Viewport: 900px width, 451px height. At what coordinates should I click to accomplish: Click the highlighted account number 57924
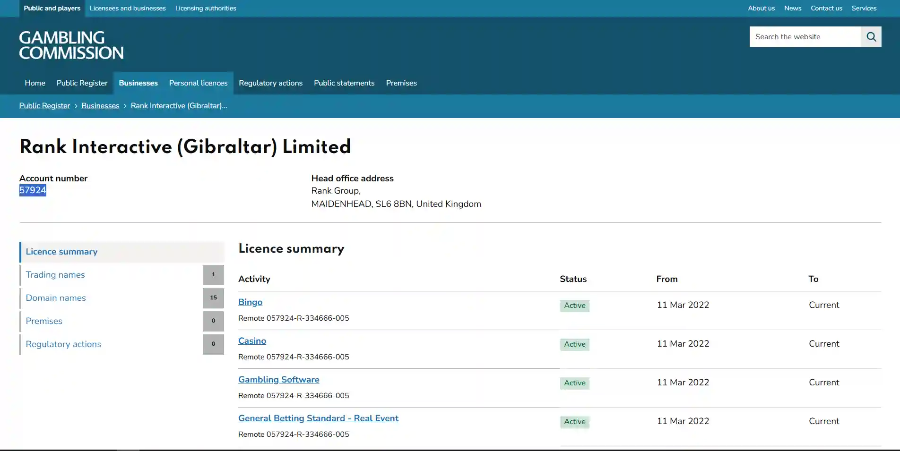tap(33, 190)
